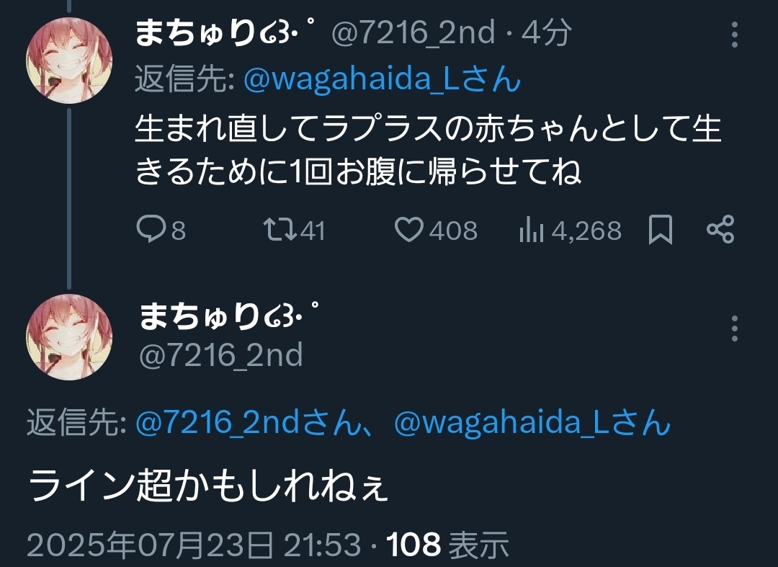
Task: Open @7216_2nd mention in lower reply line
Action: point(246,422)
